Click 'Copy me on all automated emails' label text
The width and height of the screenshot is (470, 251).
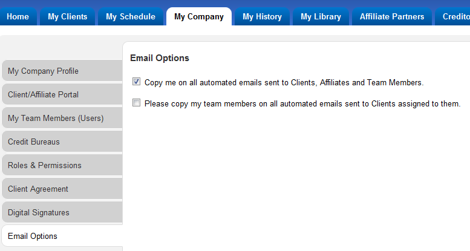tap(284, 82)
